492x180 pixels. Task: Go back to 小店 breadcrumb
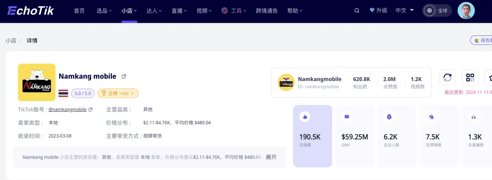click(x=10, y=40)
